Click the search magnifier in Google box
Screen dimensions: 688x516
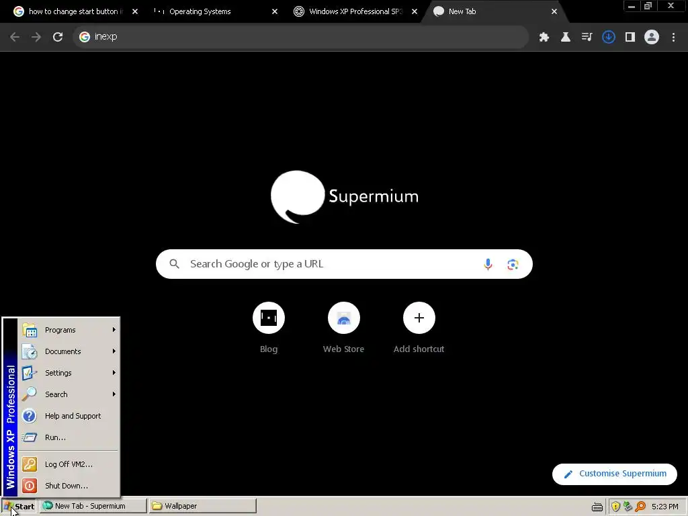pyautogui.click(x=174, y=264)
